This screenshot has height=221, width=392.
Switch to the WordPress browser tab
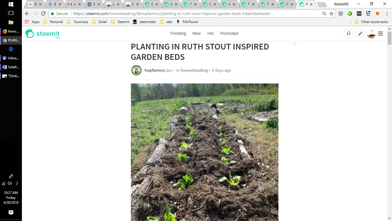pyautogui.click(x=93, y=4)
